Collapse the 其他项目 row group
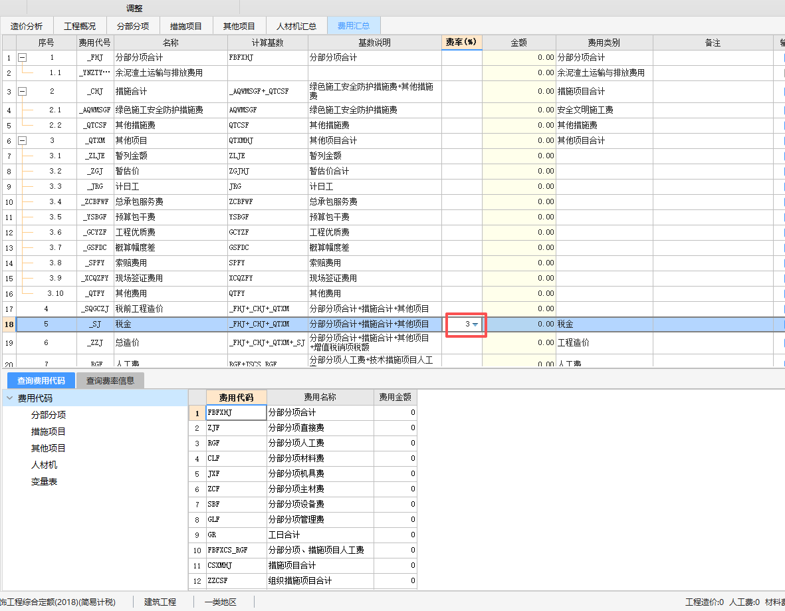This screenshot has height=611, width=785. [22, 140]
